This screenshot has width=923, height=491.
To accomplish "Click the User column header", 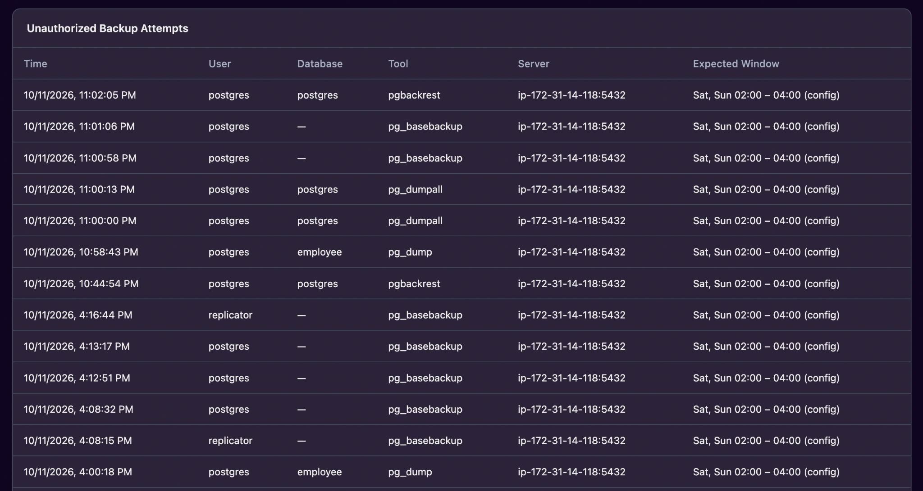I will pos(219,63).
